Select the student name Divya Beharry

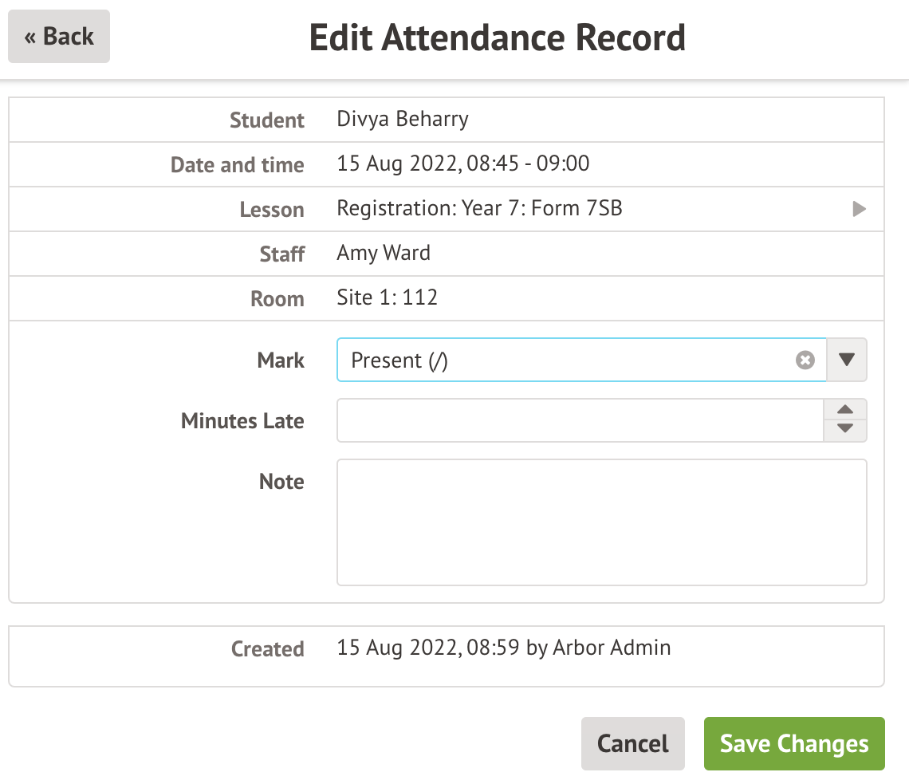coord(403,120)
